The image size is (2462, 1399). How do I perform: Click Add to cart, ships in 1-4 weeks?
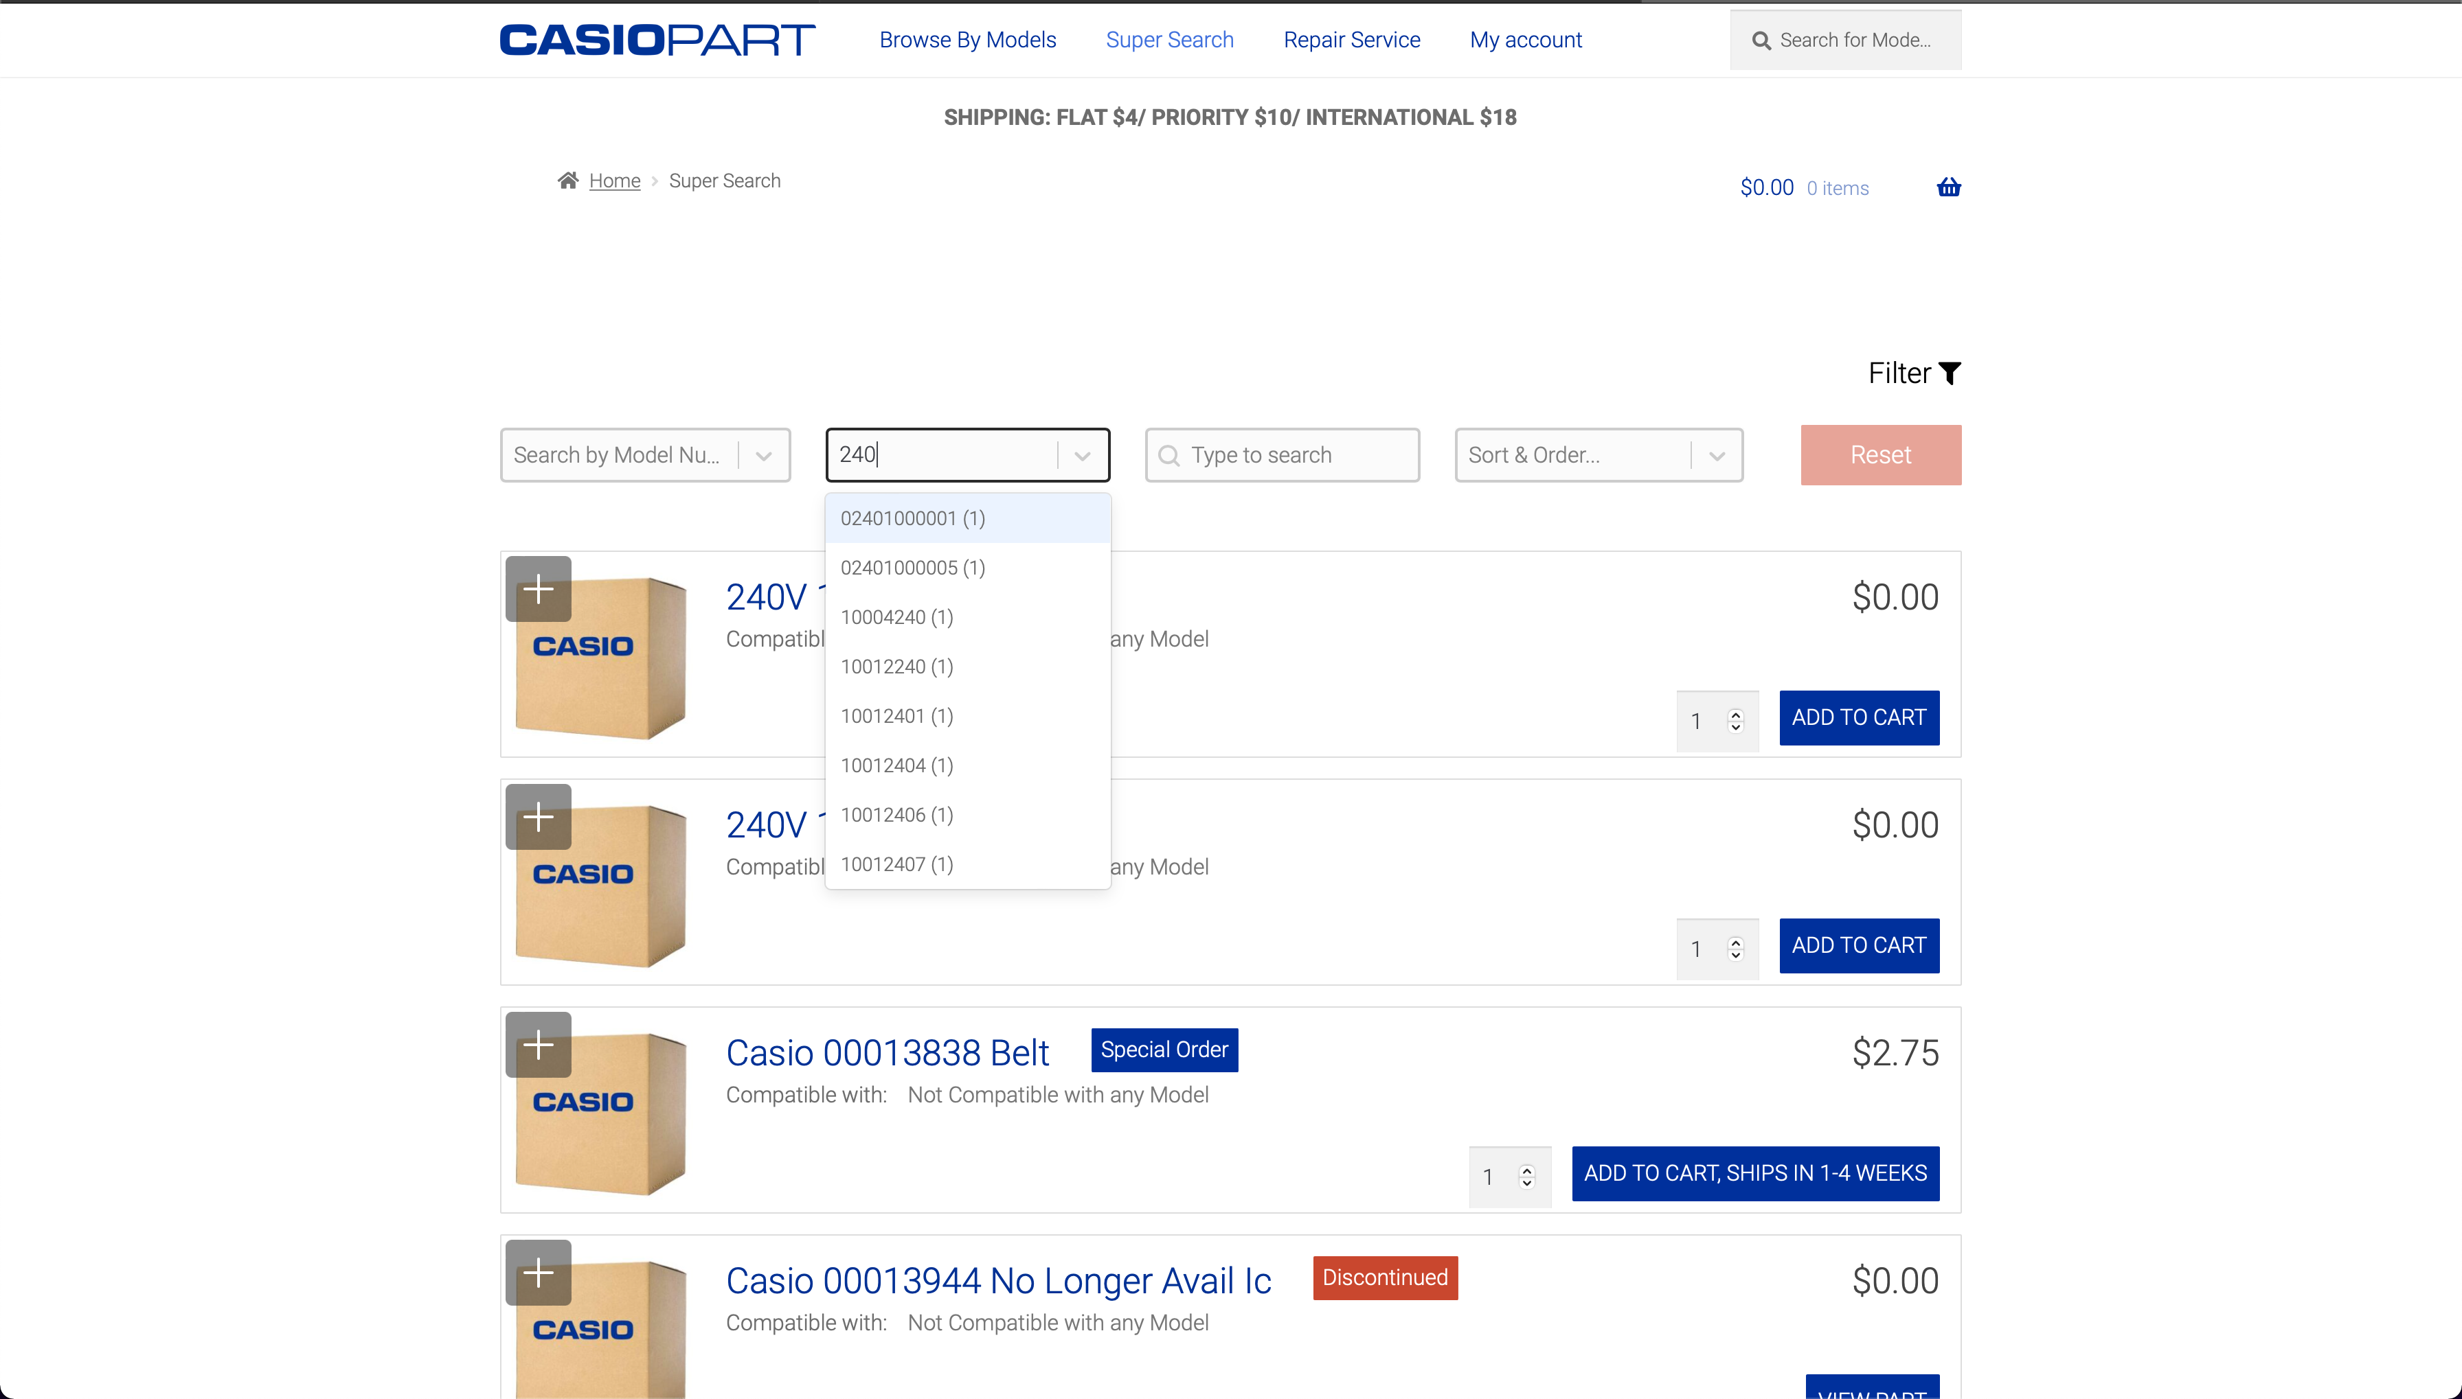(x=1755, y=1173)
